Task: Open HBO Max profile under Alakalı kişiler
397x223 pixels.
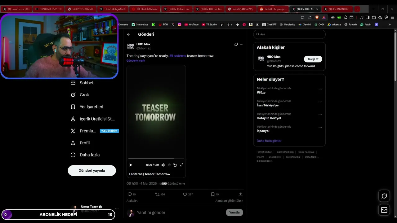Action: (x=274, y=57)
